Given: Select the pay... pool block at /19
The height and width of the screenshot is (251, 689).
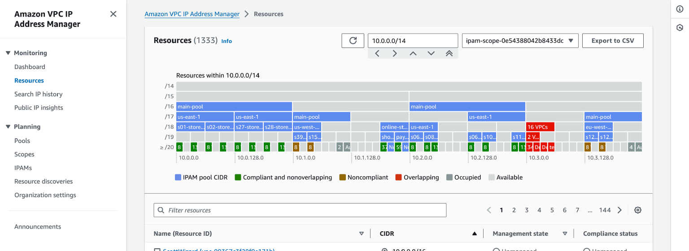Looking at the screenshot, I should point(402,137).
